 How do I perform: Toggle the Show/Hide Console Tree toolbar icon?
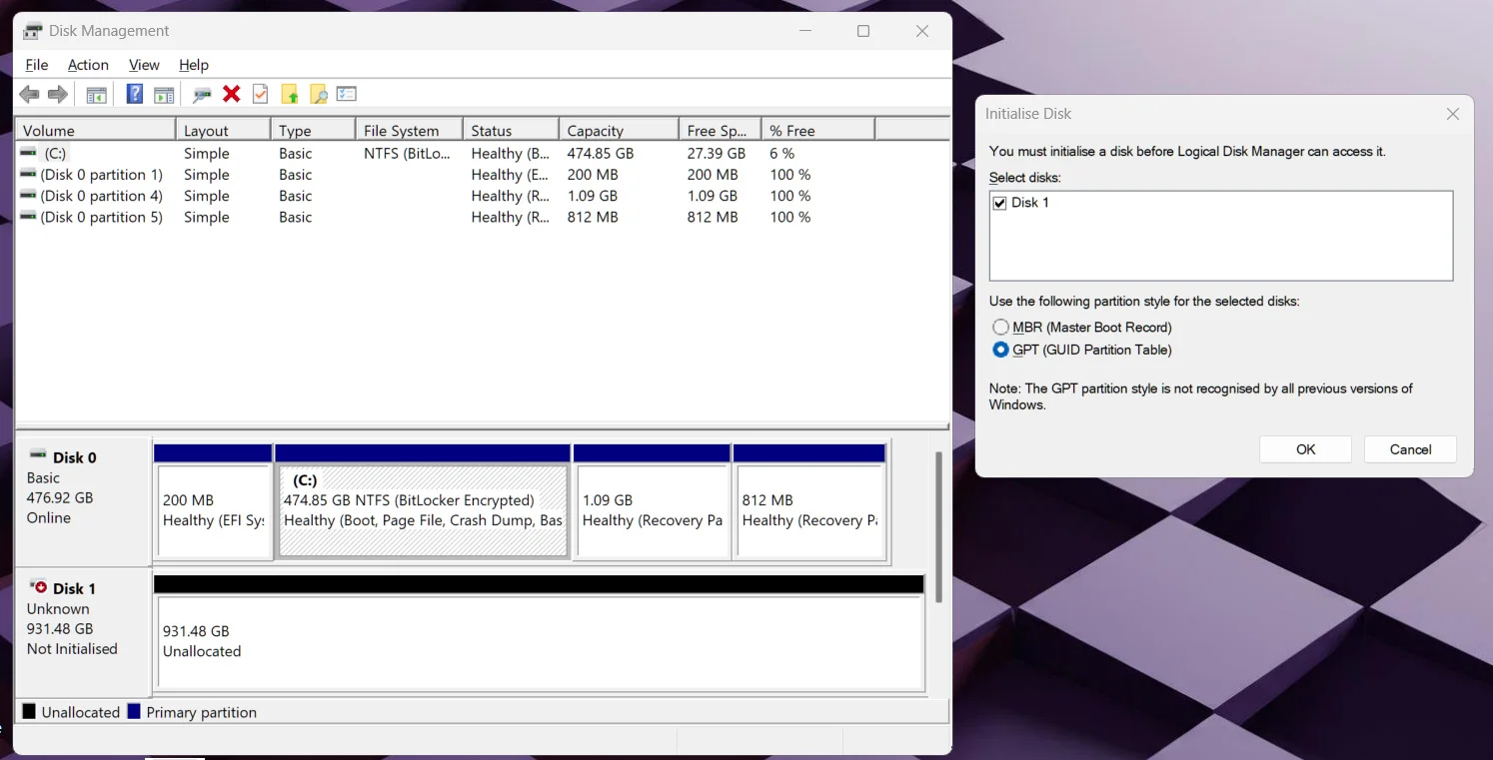point(96,95)
